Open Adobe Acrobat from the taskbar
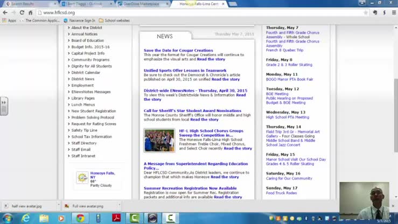Viewport: 398px width, 224px height. (x=115, y=218)
